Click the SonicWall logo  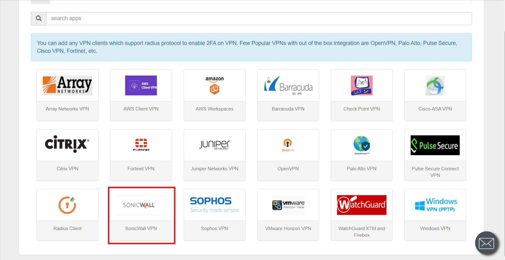coord(141,205)
